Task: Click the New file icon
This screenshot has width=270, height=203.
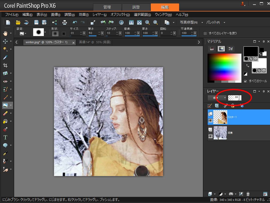Action: [x=8, y=22]
